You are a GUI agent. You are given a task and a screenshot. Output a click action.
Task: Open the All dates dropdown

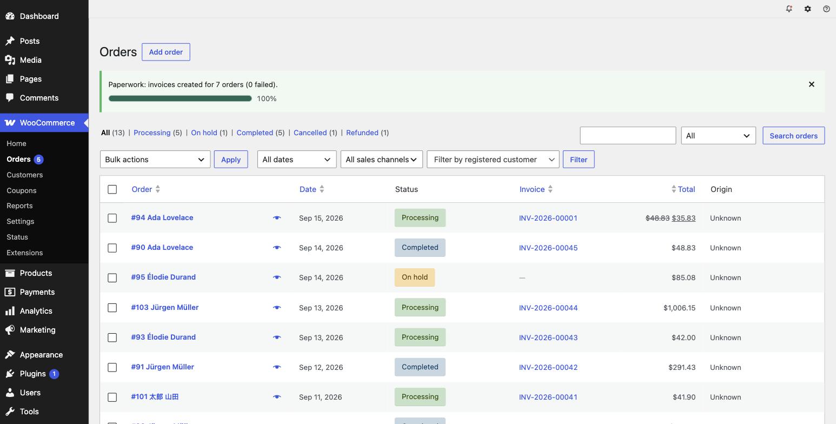pos(297,160)
